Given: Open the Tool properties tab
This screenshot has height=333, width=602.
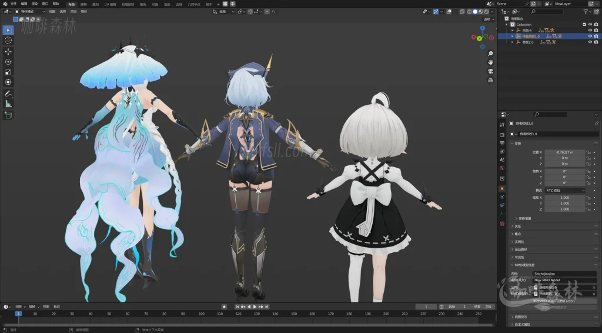Looking at the screenshot, I should [502, 125].
